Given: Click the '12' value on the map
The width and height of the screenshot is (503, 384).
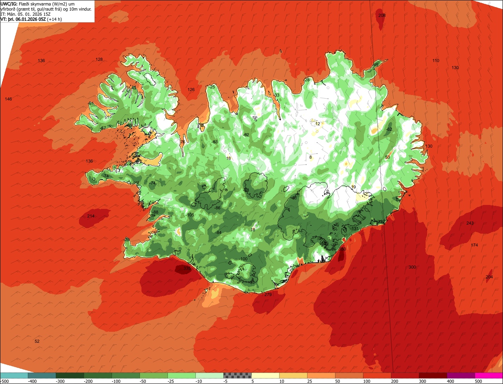Looking at the screenshot, I should (318, 124).
